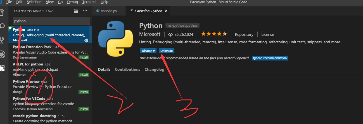Open the Edit menu
This screenshot has height=124, width=363.
[19, 2]
